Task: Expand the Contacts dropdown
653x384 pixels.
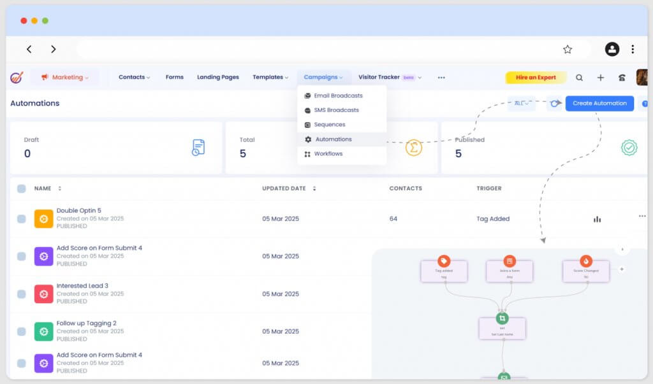Action: point(133,77)
